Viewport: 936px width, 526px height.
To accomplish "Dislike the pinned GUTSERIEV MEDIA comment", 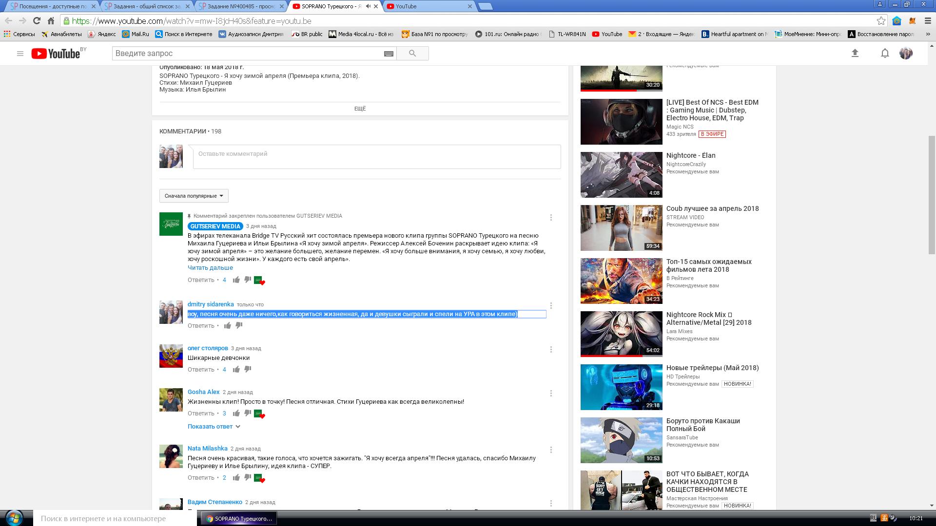I will coord(248,280).
